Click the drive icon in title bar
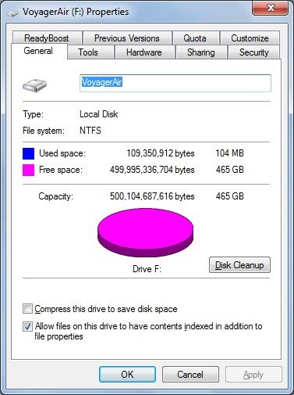Screen dimensions: 294x395 [x=12, y=13]
